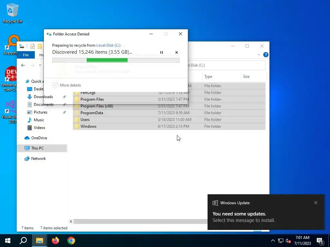The image size is (330, 247).
Task: Expand More details in the dialog
Action: click(66, 85)
